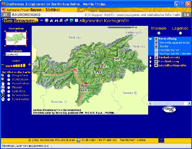Enable the Forstdomänen layer checkbox
192x149 pixels.
pos(156,50)
